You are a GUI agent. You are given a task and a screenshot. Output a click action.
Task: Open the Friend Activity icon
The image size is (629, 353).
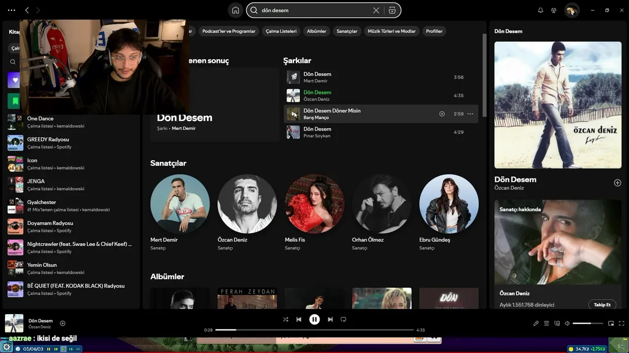(554, 10)
